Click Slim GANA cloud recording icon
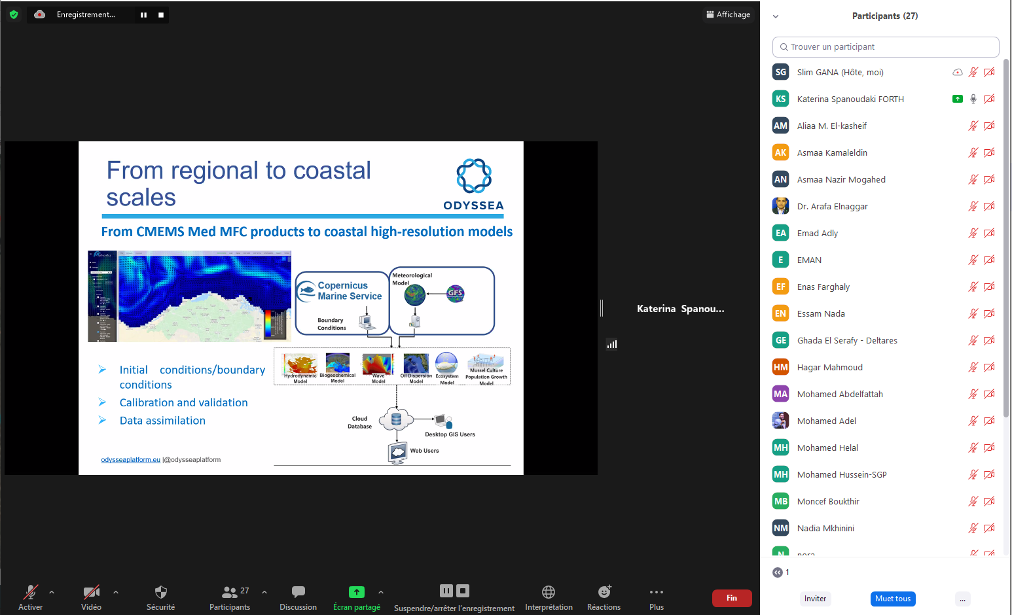The width and height of the screenshot is (1012, 615). point(958,72)
